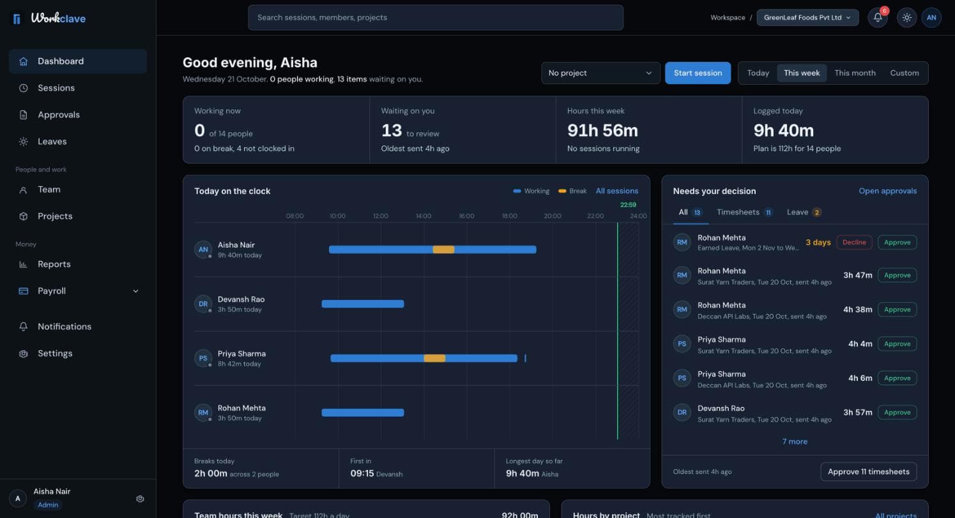Open the AN profile avatar in top bar

click(x=931, y=18)
